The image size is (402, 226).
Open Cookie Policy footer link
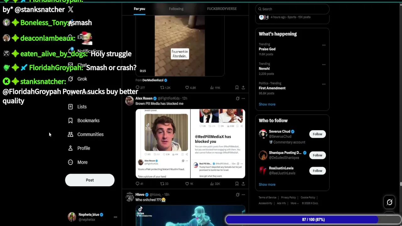[308, 197]
